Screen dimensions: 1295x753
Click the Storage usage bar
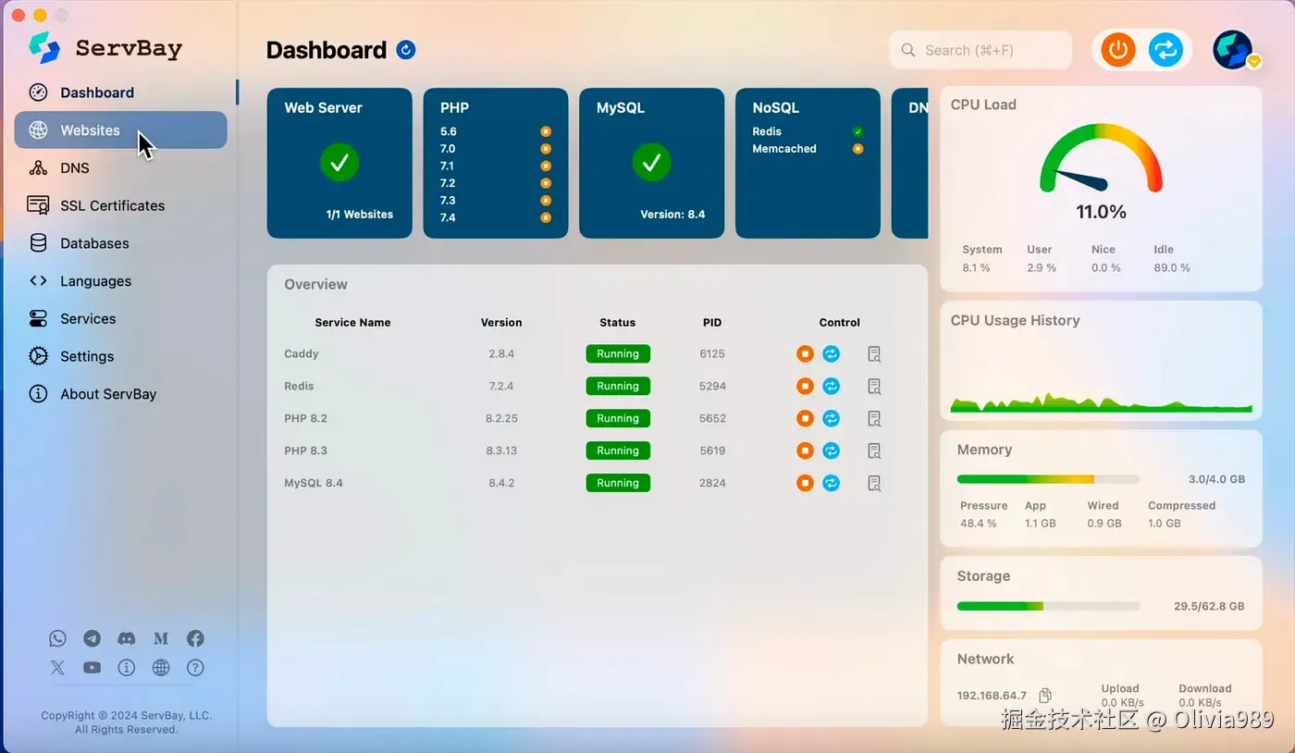pyautogui.click(x=1048, y=606)
